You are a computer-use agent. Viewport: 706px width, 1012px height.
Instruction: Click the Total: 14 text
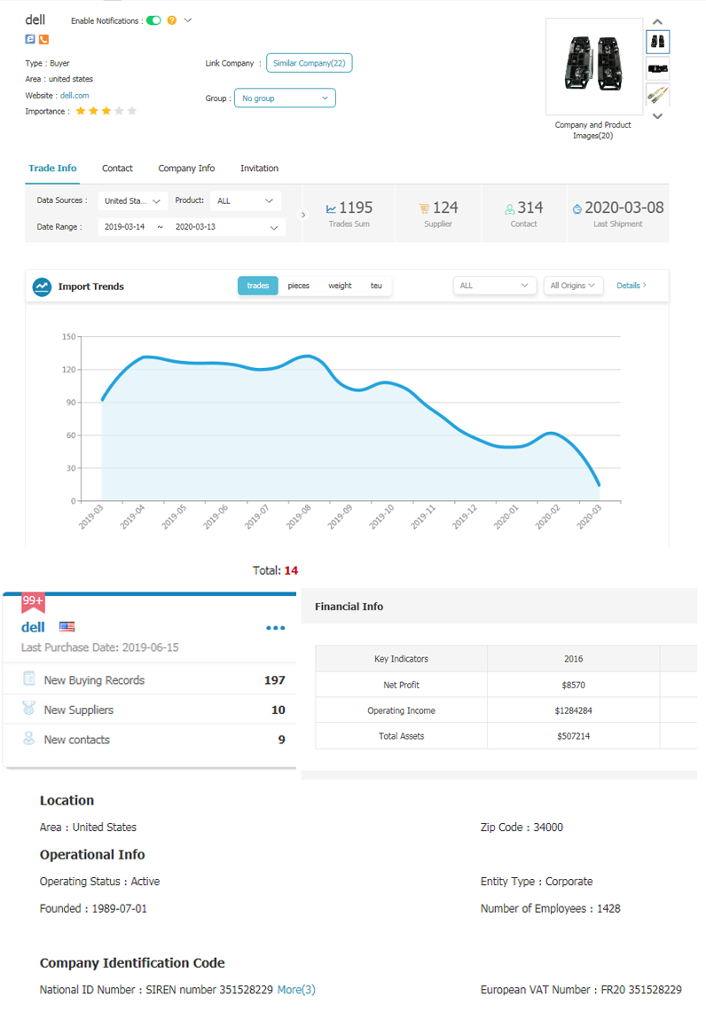[x=276, y=570]
